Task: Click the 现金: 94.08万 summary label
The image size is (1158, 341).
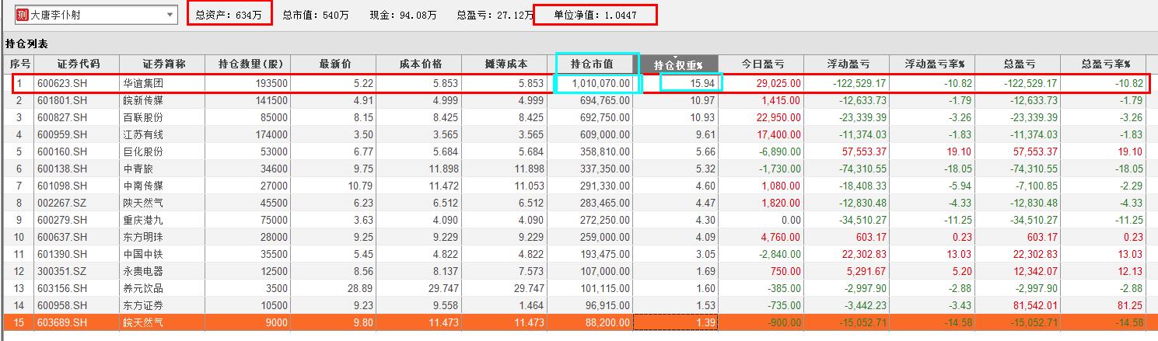Action: (403, 14)
